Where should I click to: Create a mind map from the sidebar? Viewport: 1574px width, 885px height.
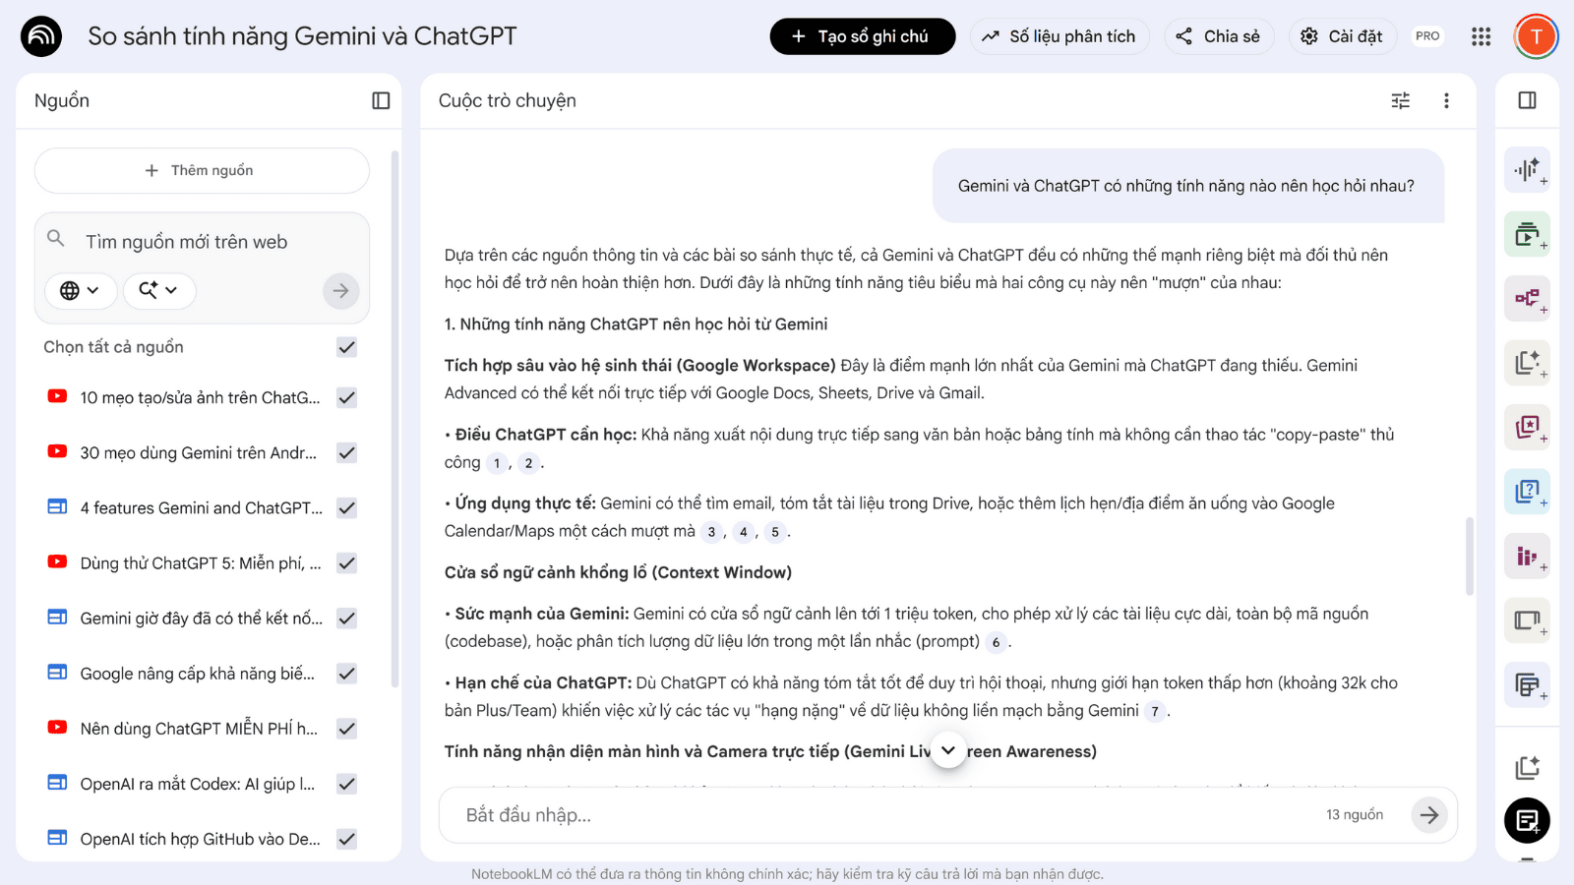[1527, 299]
